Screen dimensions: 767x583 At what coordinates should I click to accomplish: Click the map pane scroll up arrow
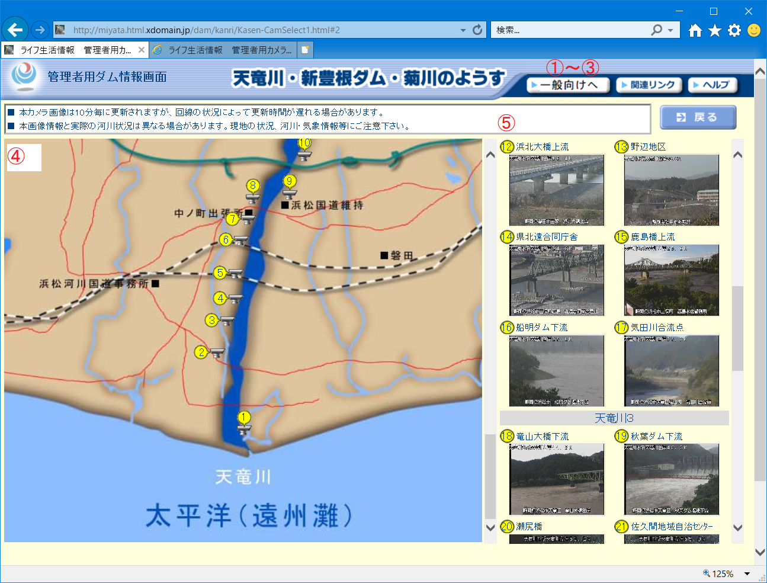click(x=490, y=155)
